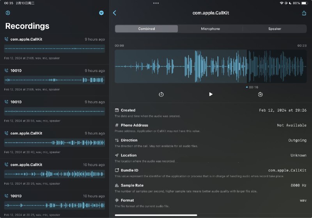Skip backward using rewind icon
This screenshot has width=312, height=218.
pos(161,94)
